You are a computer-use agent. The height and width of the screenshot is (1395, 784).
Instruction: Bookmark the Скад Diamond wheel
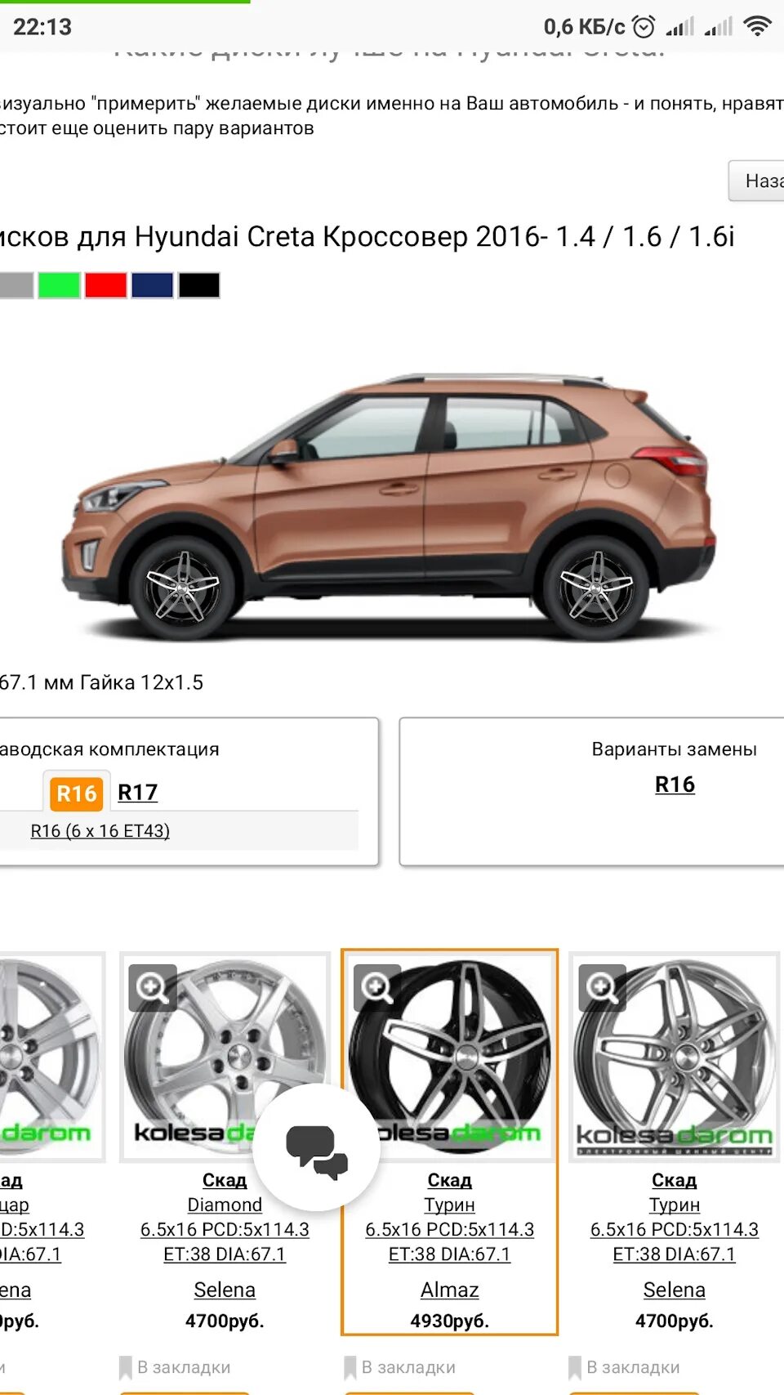tap(175, 1367)
